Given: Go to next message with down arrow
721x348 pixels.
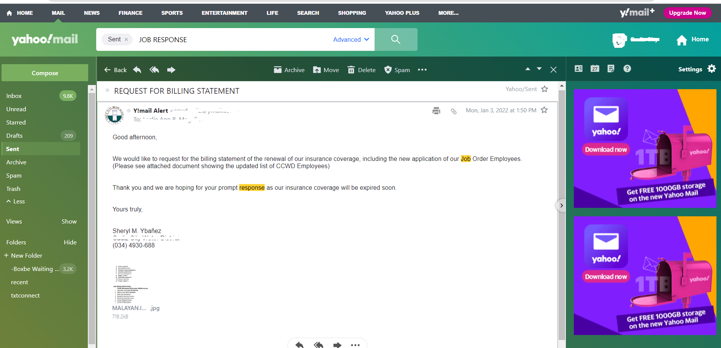Looking at the screenshot, I should coord(539,69).
